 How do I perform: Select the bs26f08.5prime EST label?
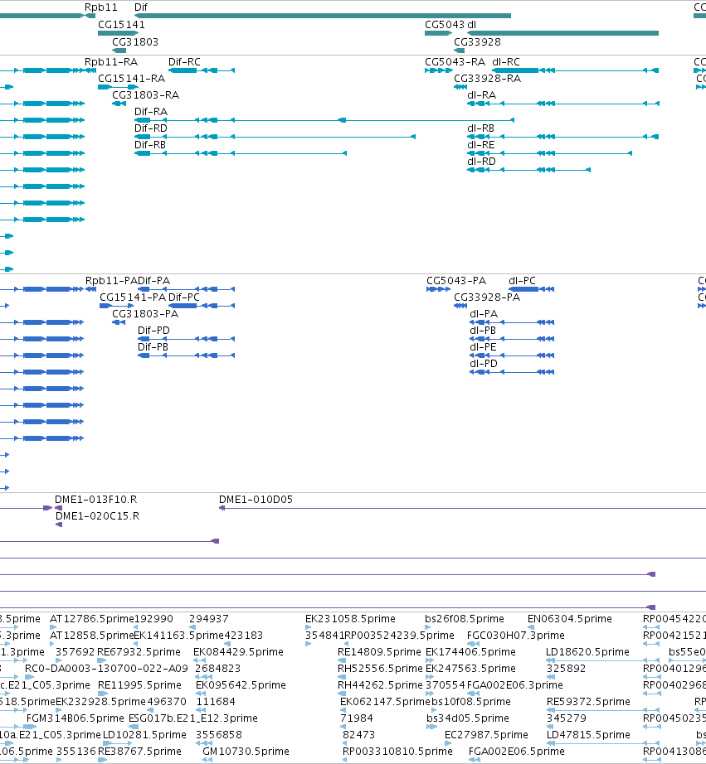pyautogui.click(x=465, y=619)
